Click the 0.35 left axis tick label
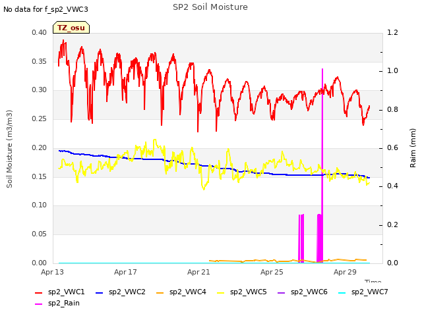422x316 pixels. point(40,61)
